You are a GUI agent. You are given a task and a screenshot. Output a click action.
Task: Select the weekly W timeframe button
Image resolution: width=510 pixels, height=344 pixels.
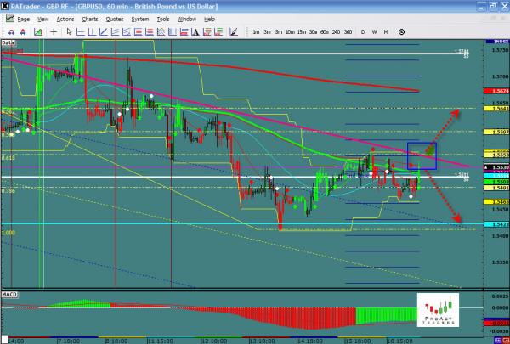pyautogui.click(x=375, y=31)
